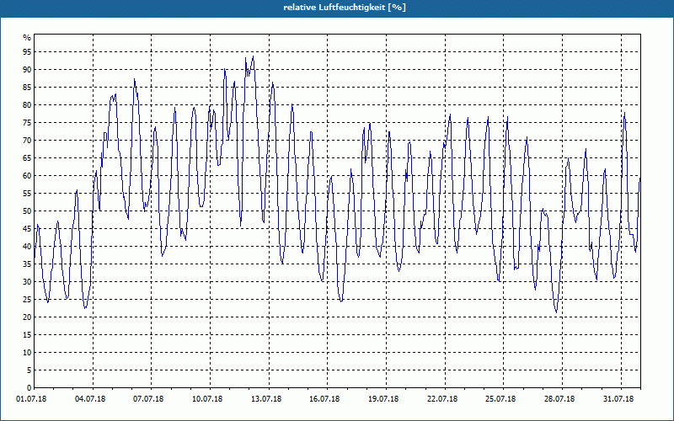Click the chart title 'relative Luftfeuchtigkeit [%]'

pyautogui.click(x=345, y=8)
